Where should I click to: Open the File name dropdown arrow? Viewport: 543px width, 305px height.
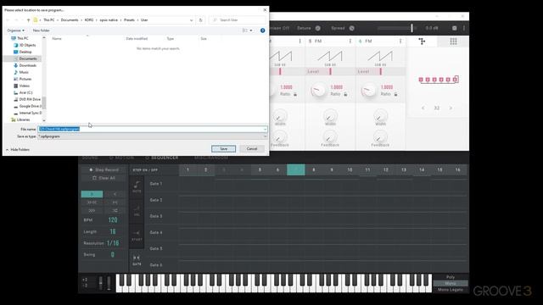(x=265, y=129)
